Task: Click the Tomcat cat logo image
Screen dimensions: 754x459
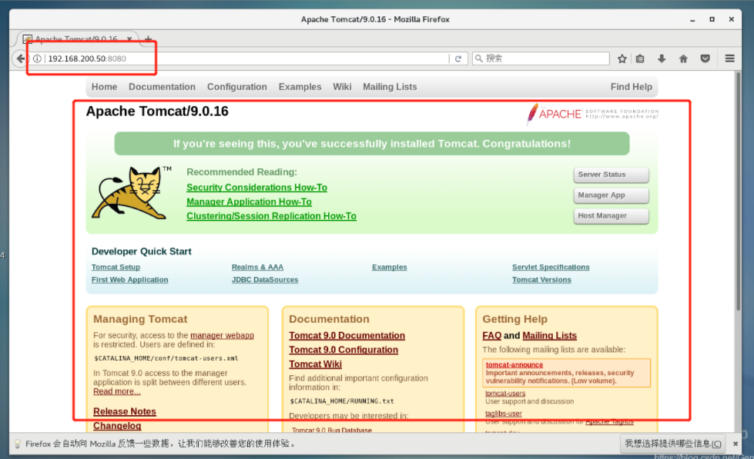Action: [x=129, y=193]
